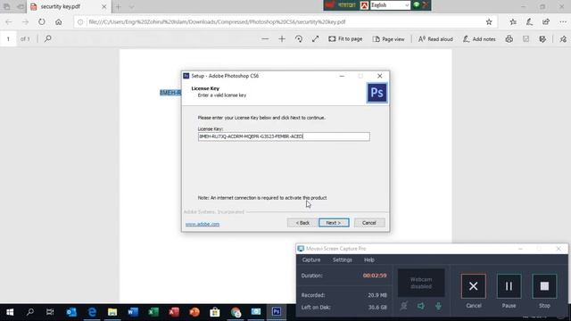This screenshot has height=321, width=571.
Task: Switch to Photoshop setup in taskbar
Action: (x=277, y=312)
